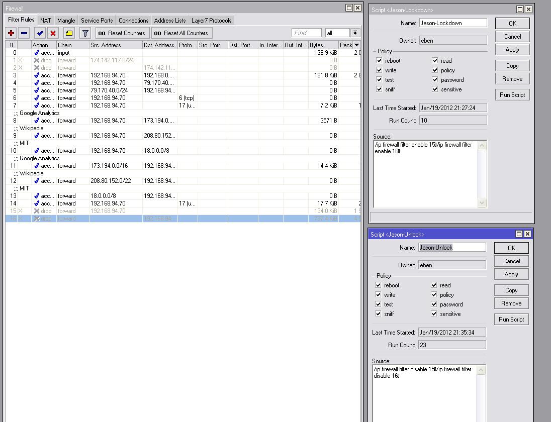Run the Jason-Lockdown script
Image resolution: width=551 pixels, height=422 pixels.
coord(512,94)
